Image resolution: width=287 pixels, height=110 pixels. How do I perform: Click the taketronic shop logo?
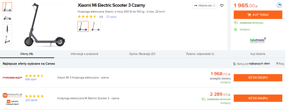click(258, 41)
